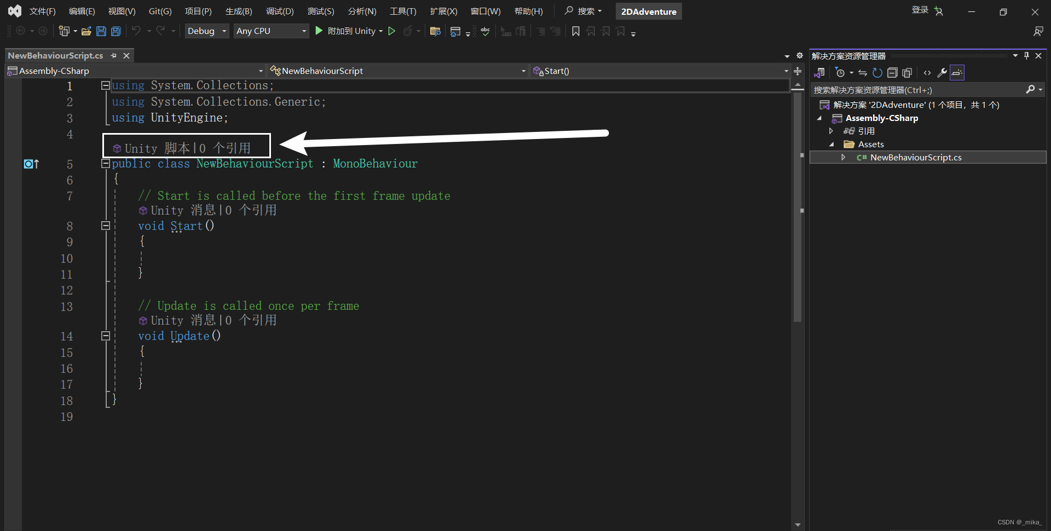Open the 调试(D) menu
1051x531 pixels.
click(280, 11)
